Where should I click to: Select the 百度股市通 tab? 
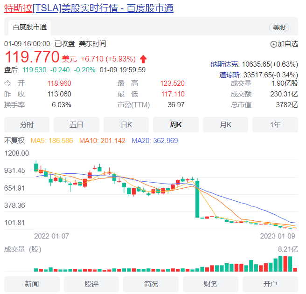[30, 27]
